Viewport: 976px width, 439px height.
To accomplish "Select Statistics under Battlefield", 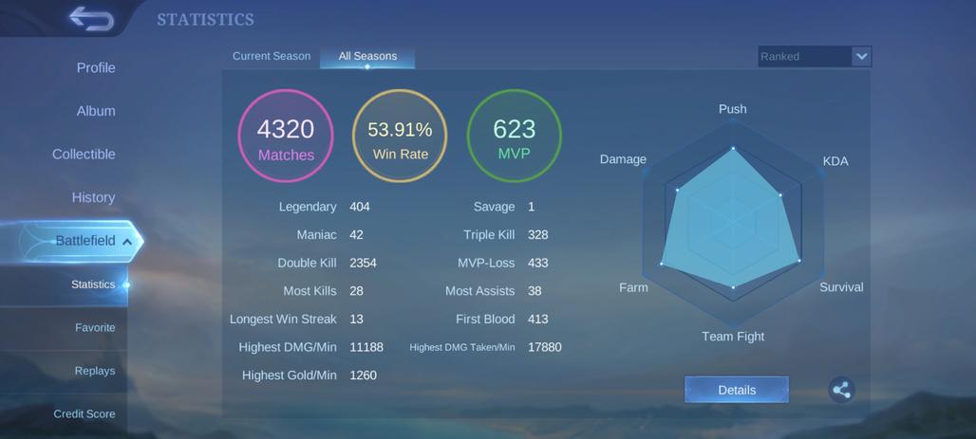I will click(x=93, y=284).
